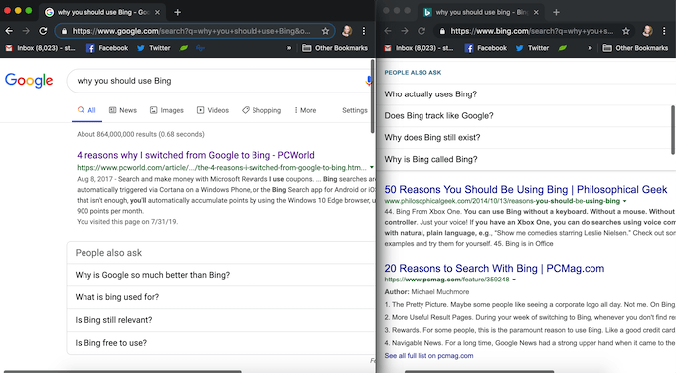Reload the Google search page
This screenshot has width=676, height=373.
click(43, 31)
